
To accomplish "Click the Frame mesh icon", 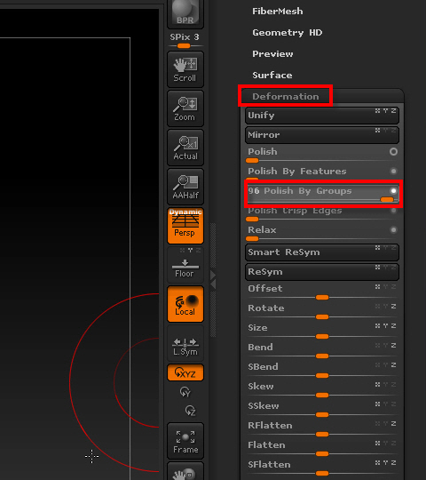I will (185, 441).
